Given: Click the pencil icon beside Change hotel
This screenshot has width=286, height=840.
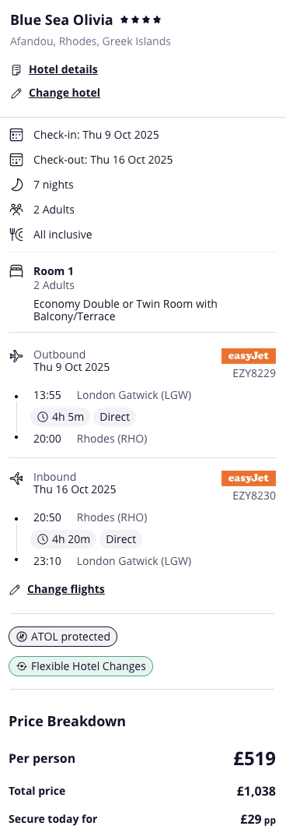Looking at the screenshot, I should click(16, 94).
